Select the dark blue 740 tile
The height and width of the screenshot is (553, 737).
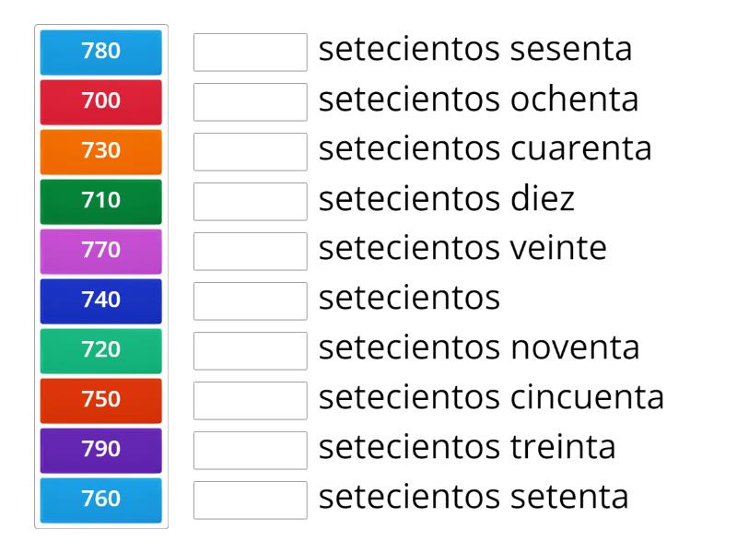(x=99, y=300)
